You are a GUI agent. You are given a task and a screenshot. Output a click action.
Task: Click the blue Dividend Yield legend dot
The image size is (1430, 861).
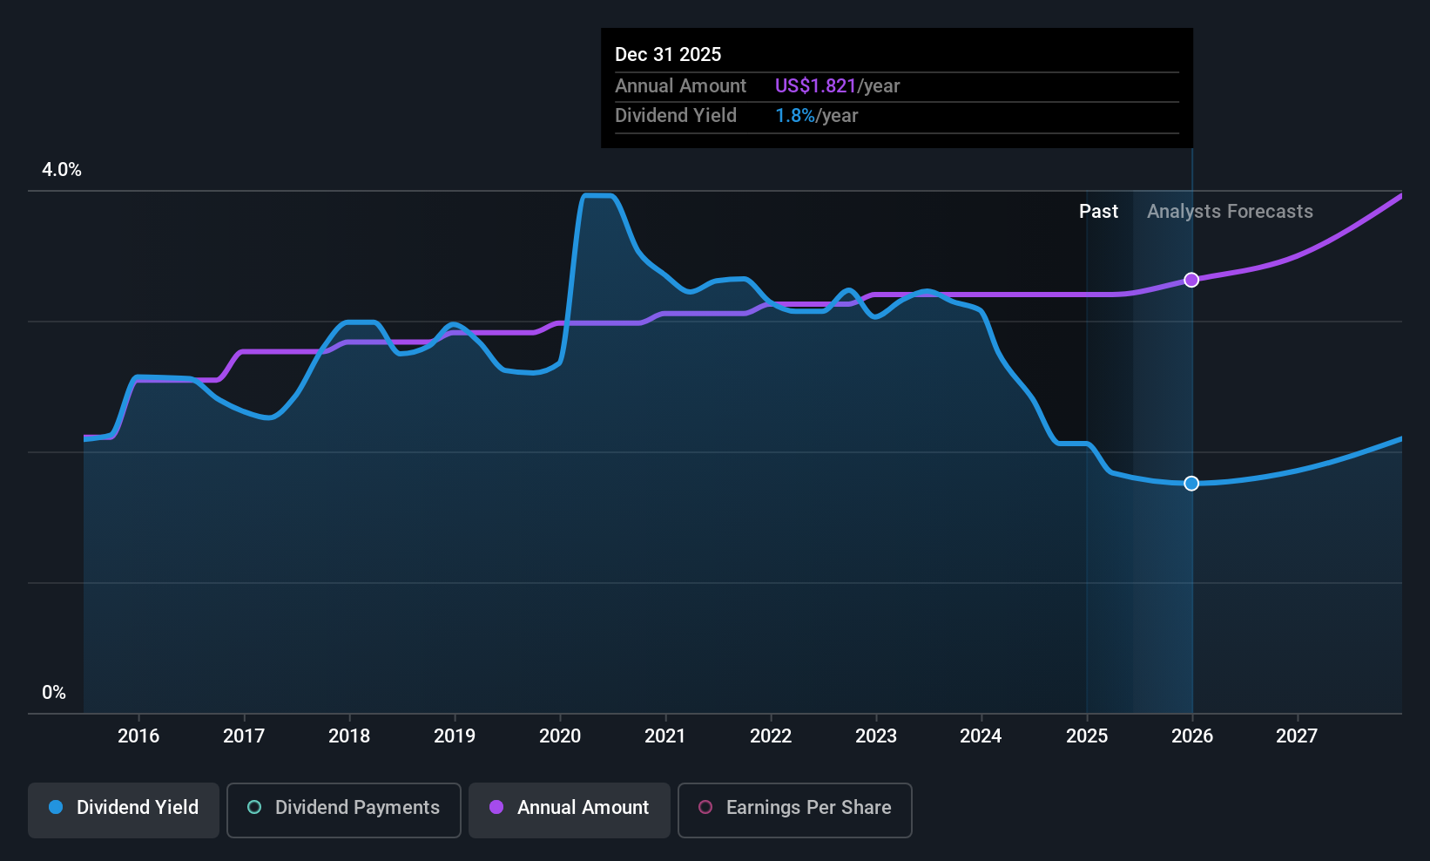56,807
